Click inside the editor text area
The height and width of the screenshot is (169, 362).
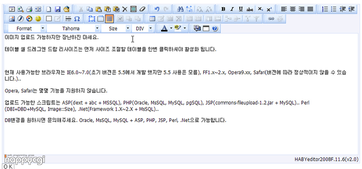pyautogui.click(x=181, y=94)
